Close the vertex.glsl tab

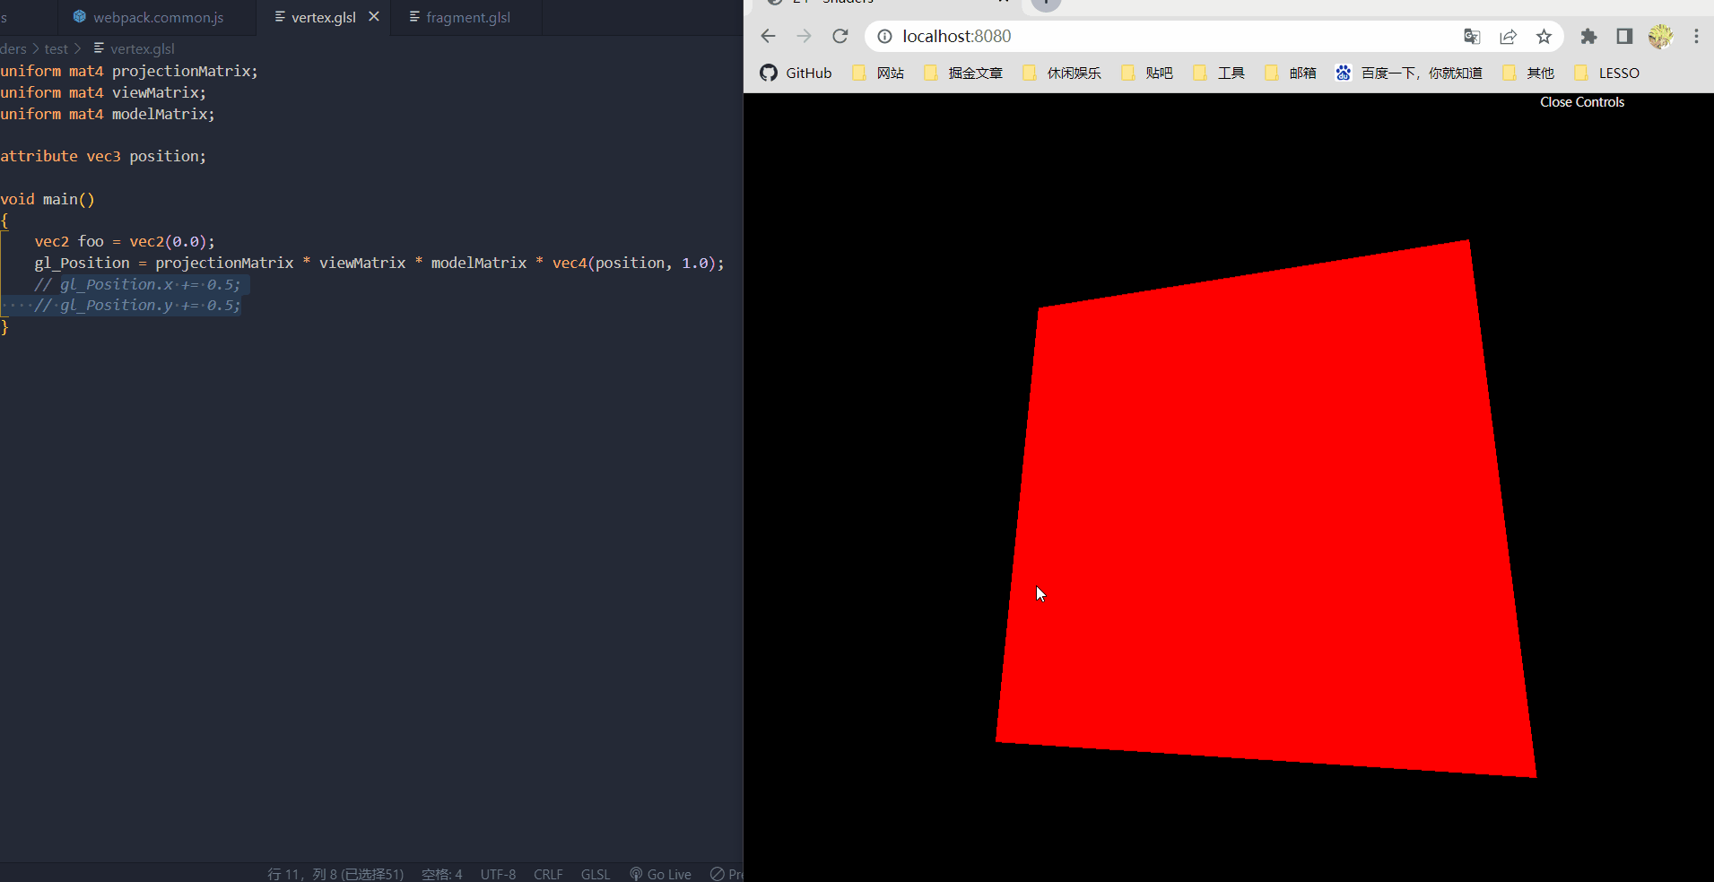[x=374, y=17]
